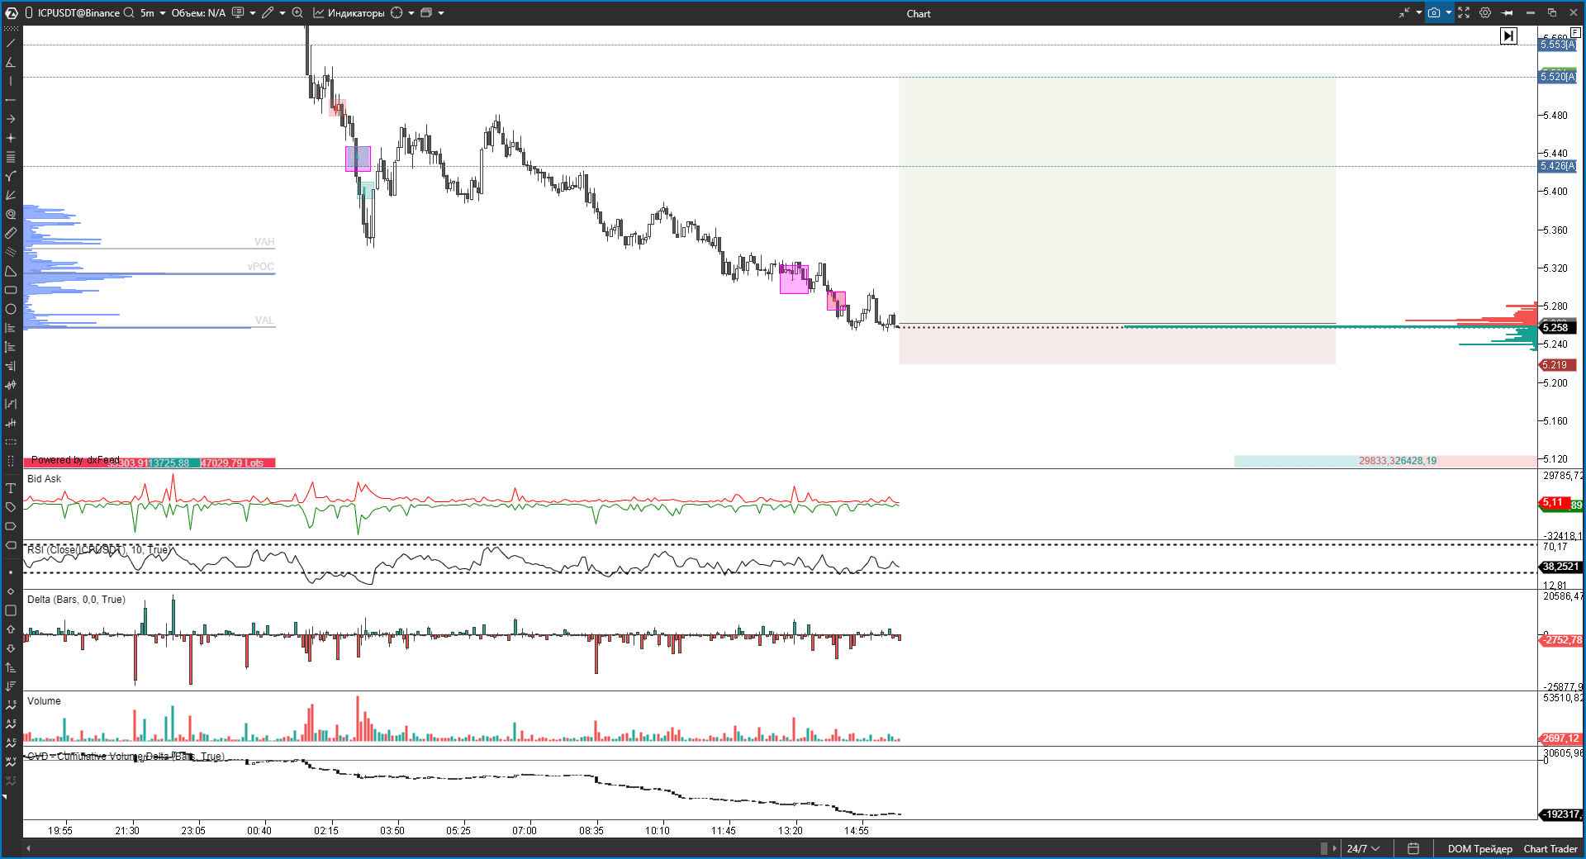Click the Delta (Bars, 0,0, True) label

click(x=76, y=600)
